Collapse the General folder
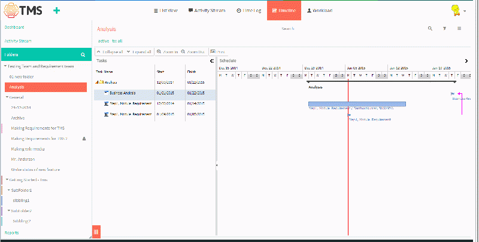The image size is (479, 242). pyautogui.click(x=7, y=97)
